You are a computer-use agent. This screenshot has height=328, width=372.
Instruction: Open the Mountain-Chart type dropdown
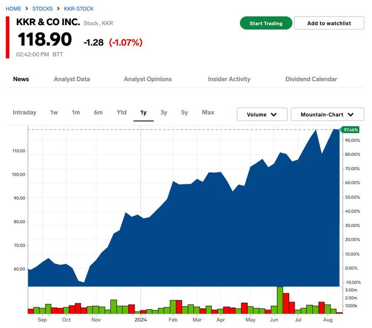point(327,114)
